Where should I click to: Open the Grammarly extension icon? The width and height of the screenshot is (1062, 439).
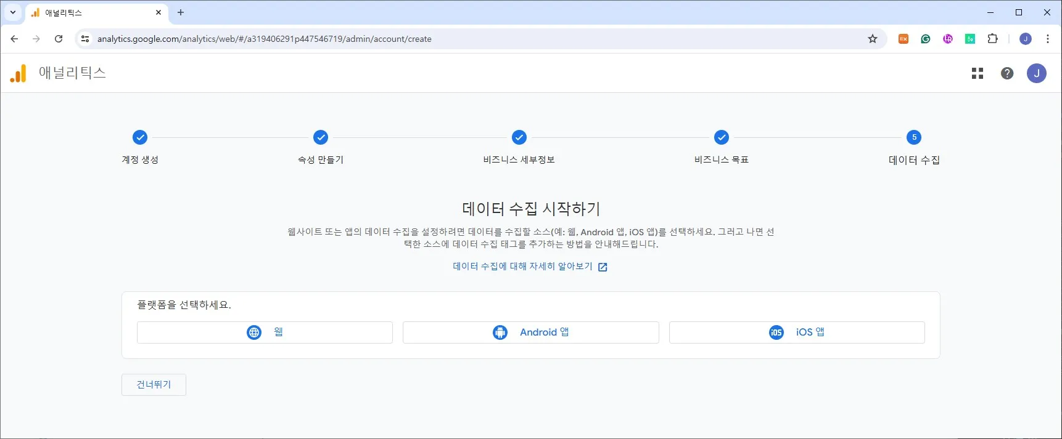[x=926, y=39]
